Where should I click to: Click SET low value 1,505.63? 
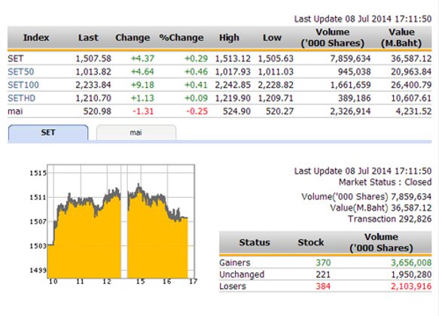point(276,59)
